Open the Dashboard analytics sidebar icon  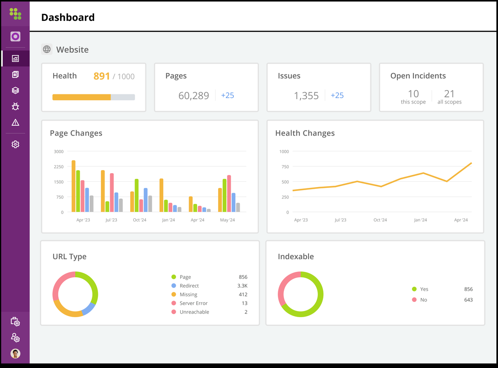click(15, 58)
